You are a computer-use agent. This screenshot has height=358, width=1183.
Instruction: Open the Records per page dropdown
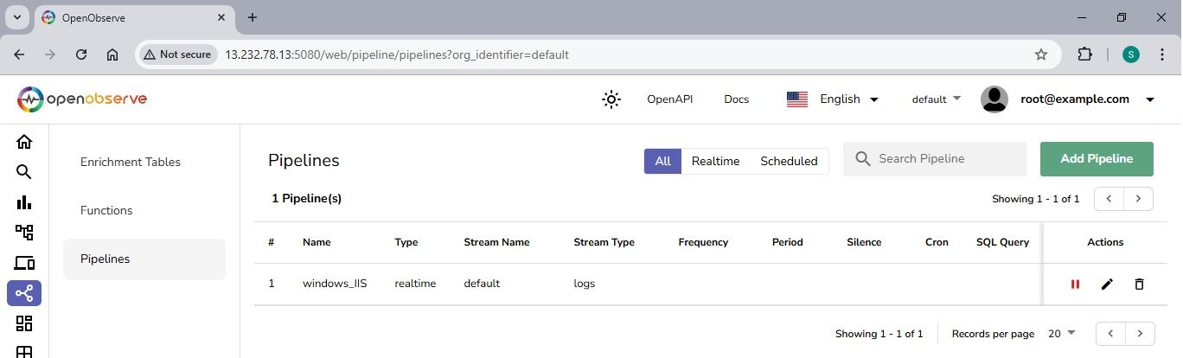[1060, 334]
